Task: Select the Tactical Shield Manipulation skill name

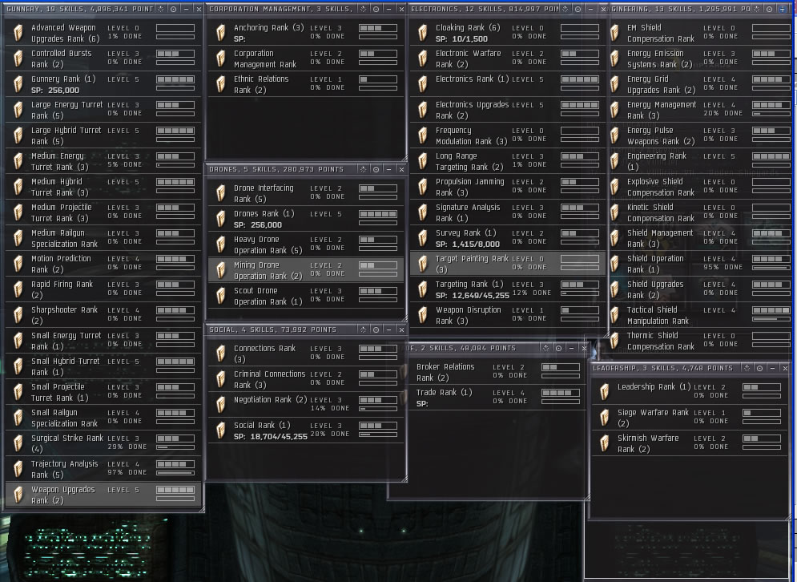Action: coord(658,315)
